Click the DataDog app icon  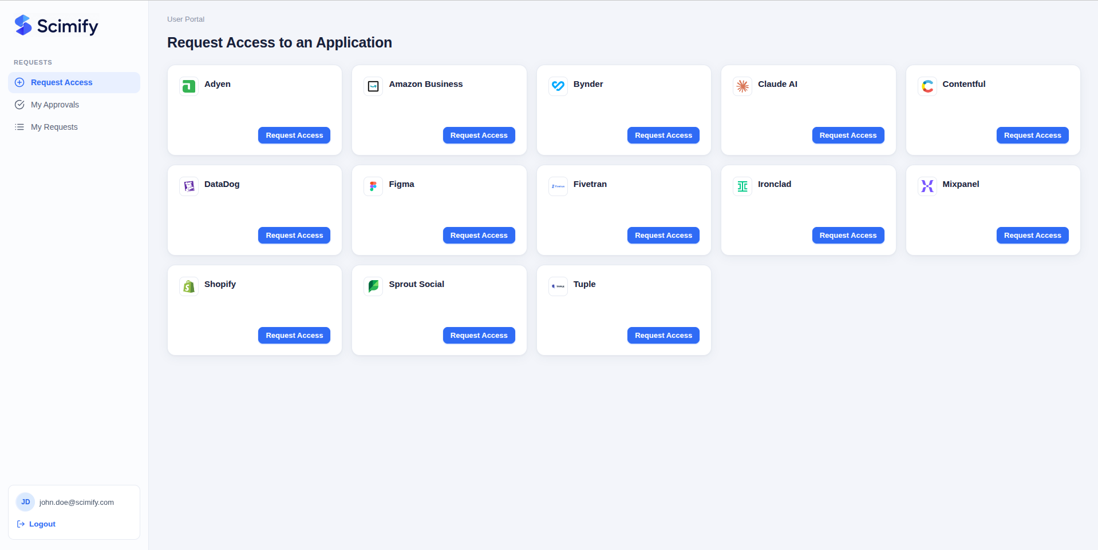pos(189,186)
